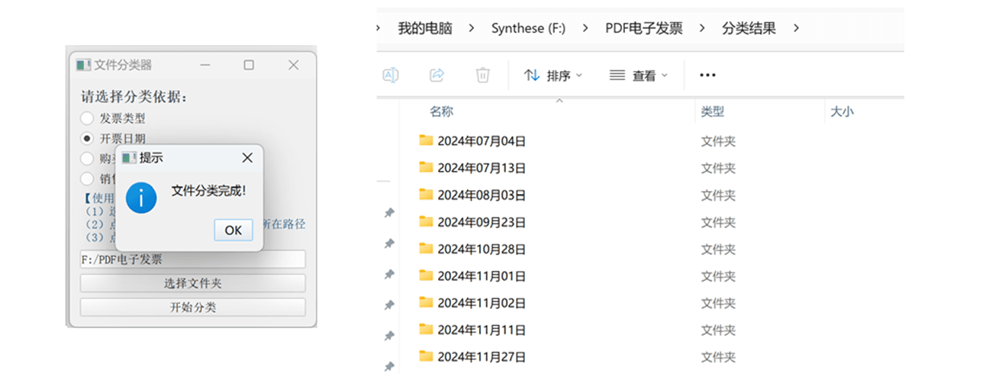Minimize the 文件分类器 window
The height and width of the screenshot is (374, 986).
click(205, 66)
